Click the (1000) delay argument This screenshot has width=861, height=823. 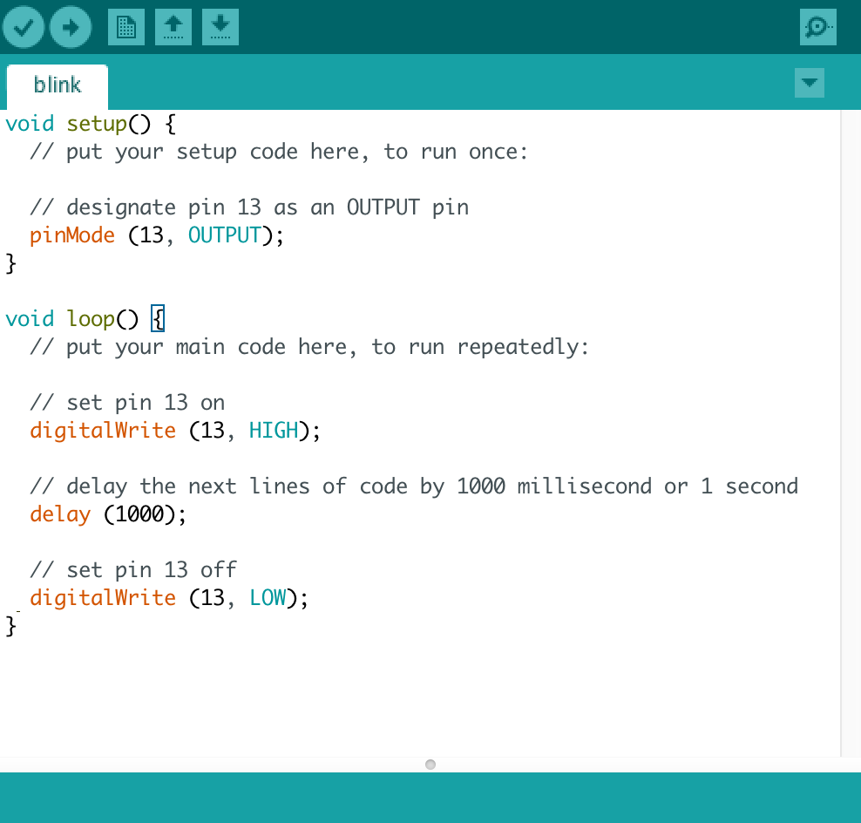(x=140, y=514)
